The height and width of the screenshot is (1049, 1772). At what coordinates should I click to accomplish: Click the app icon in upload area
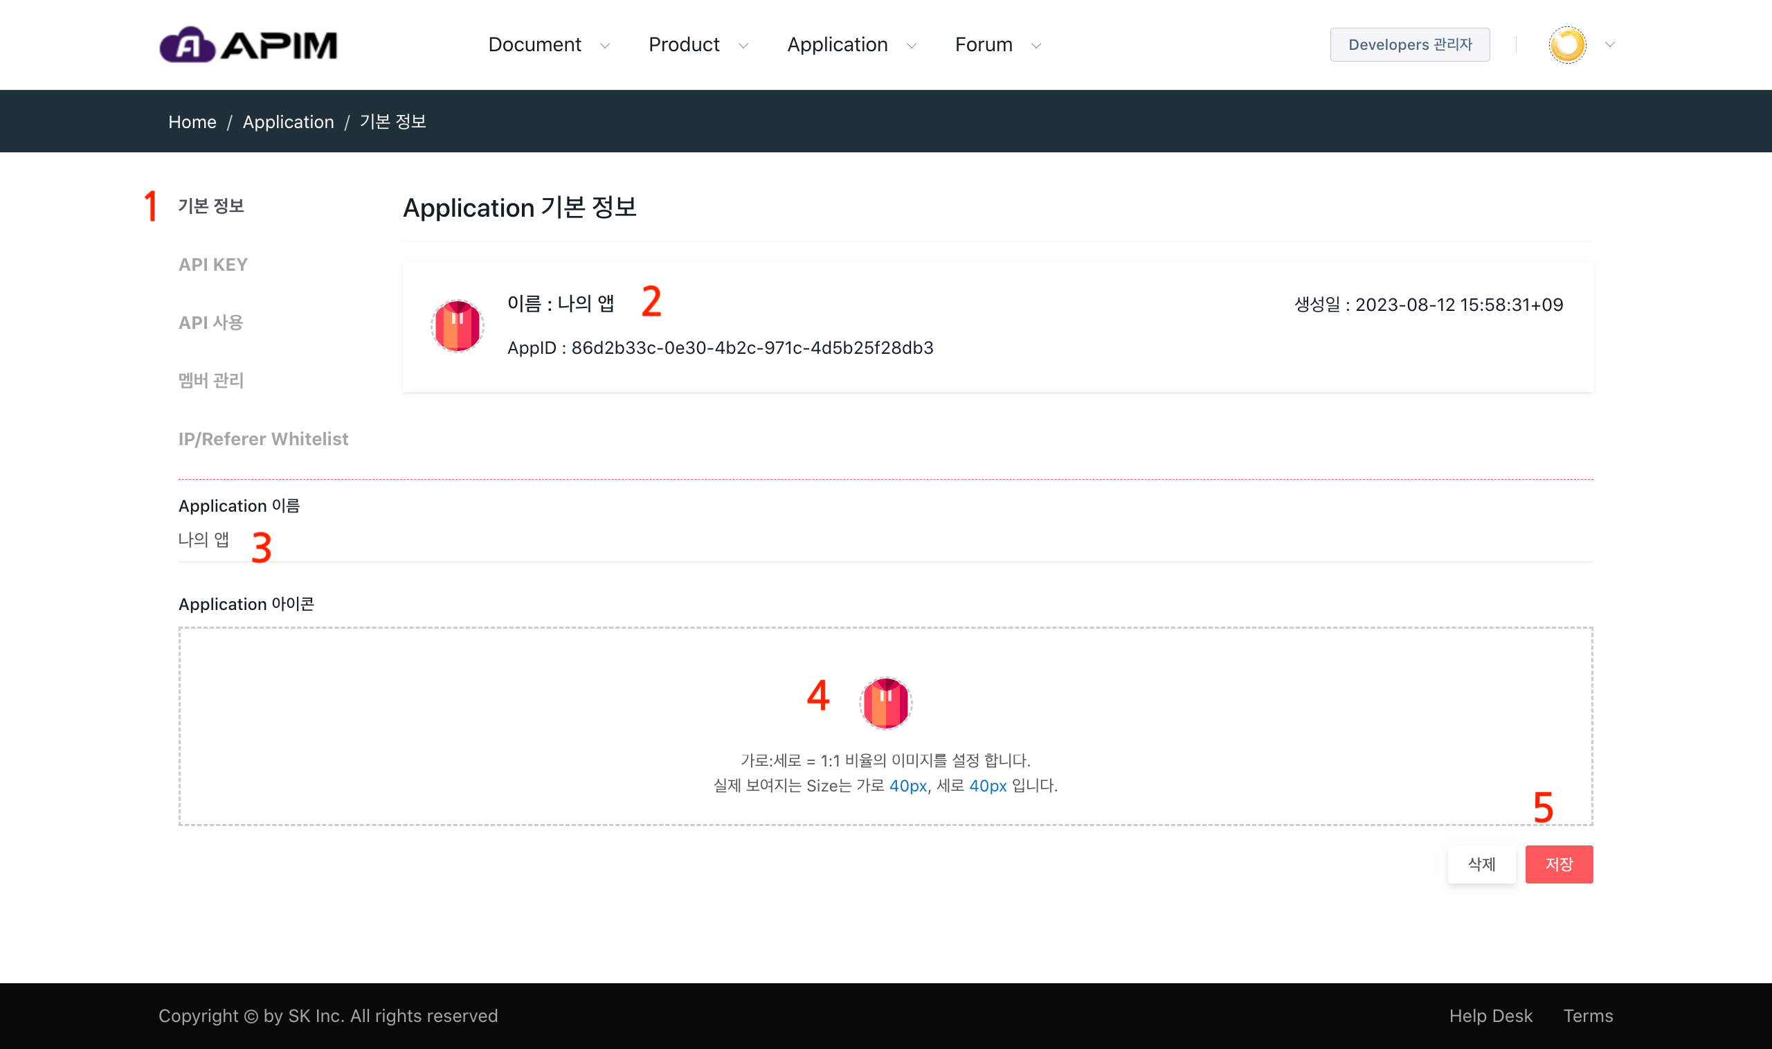(885, 703)
